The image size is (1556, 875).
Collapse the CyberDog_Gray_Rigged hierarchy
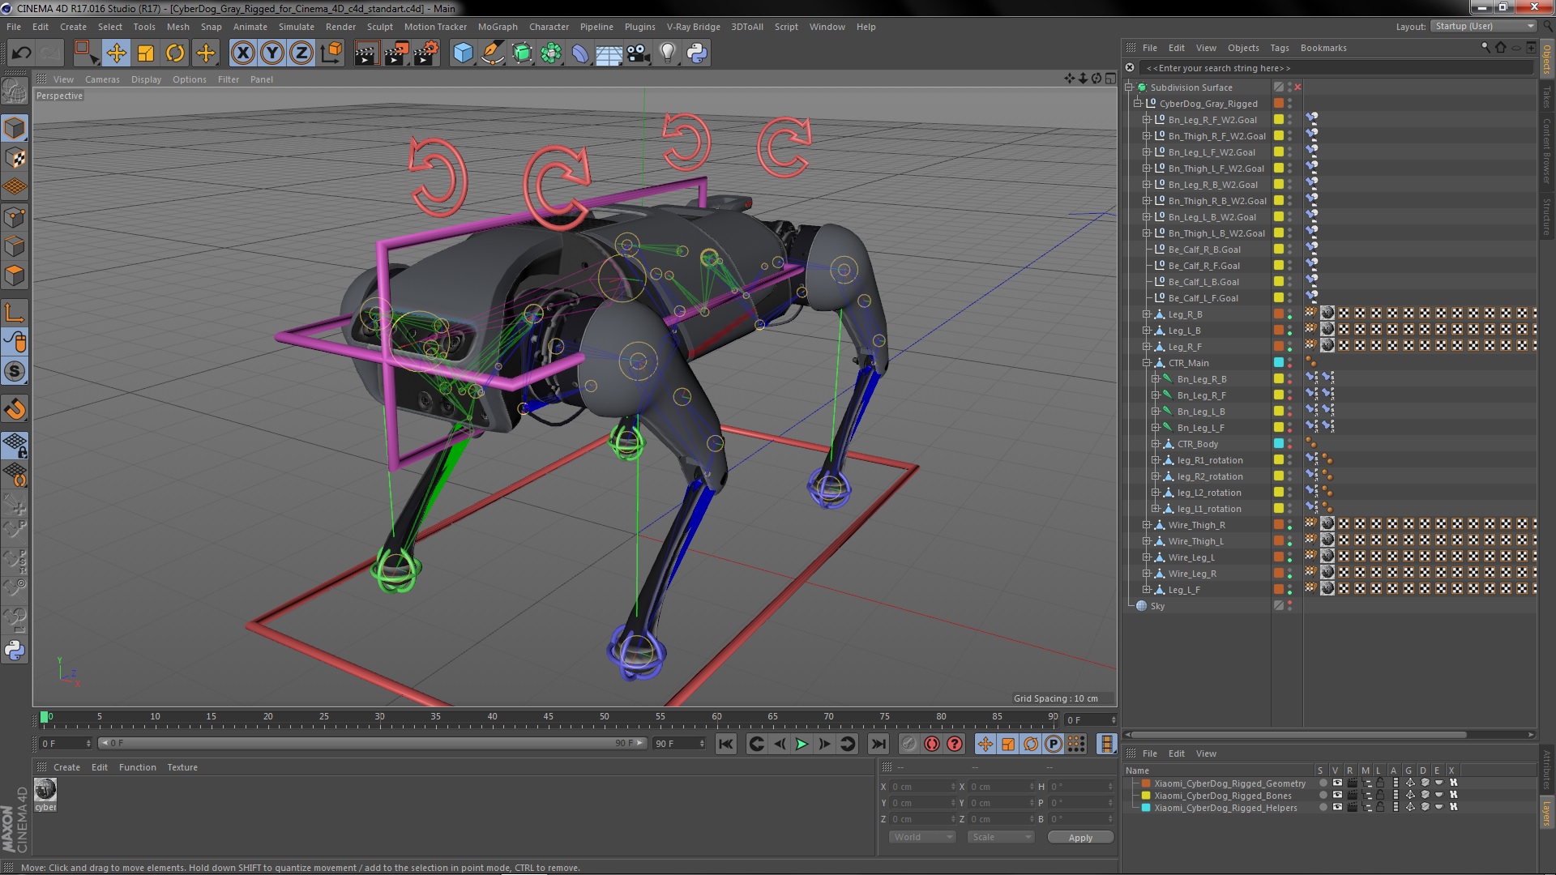tap(1138, 104)
